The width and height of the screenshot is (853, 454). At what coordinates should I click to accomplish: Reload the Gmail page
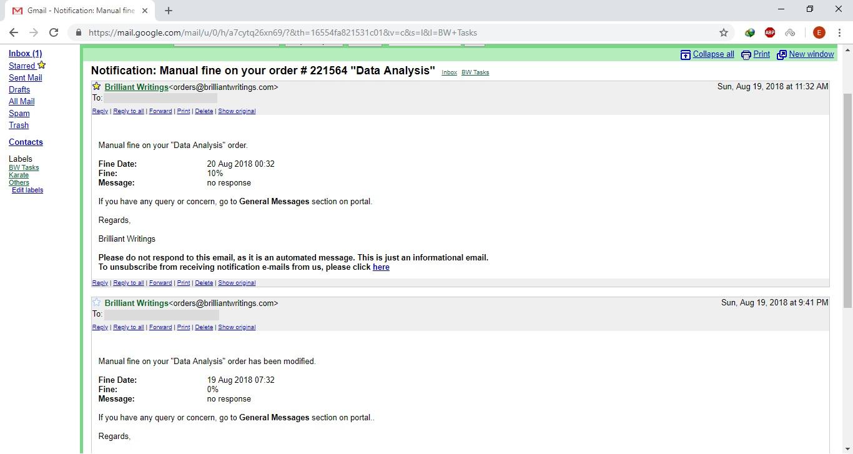(54, 32)
